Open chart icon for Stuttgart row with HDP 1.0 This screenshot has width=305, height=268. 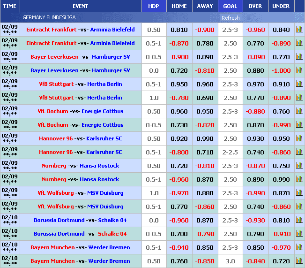[x=299, y=98]
